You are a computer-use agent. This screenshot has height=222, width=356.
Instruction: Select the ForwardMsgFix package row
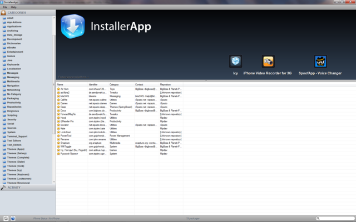120,114
